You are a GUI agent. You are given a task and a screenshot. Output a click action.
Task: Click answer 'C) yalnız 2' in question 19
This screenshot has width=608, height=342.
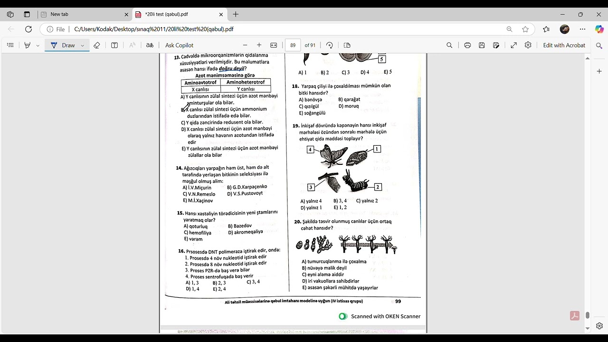[x=367, y=201]
